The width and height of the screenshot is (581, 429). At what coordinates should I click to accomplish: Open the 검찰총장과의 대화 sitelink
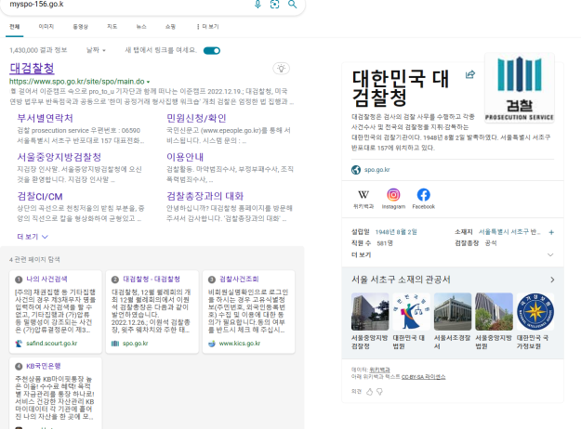click(205, 196)
